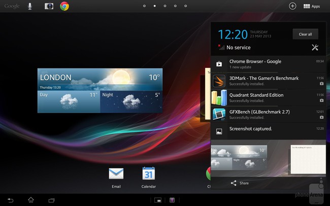
Task: Tap the Home navigation button
Action: [31, 200]
